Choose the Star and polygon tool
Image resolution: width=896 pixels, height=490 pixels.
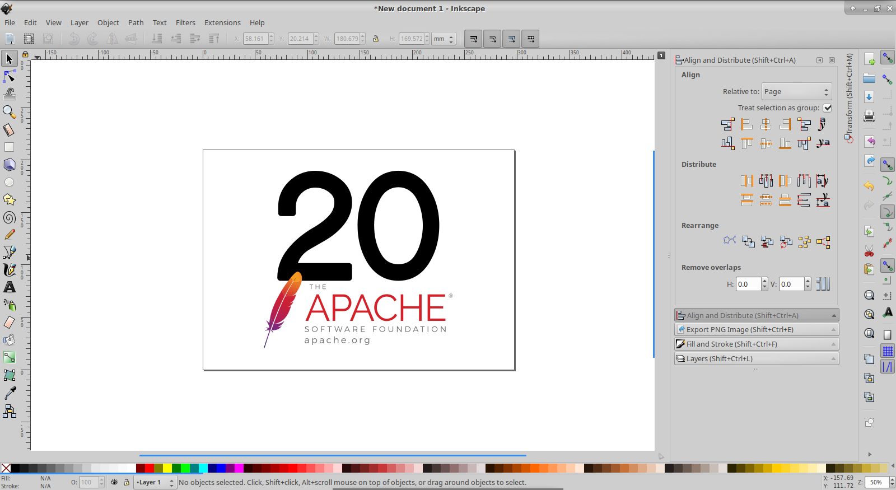10,200
